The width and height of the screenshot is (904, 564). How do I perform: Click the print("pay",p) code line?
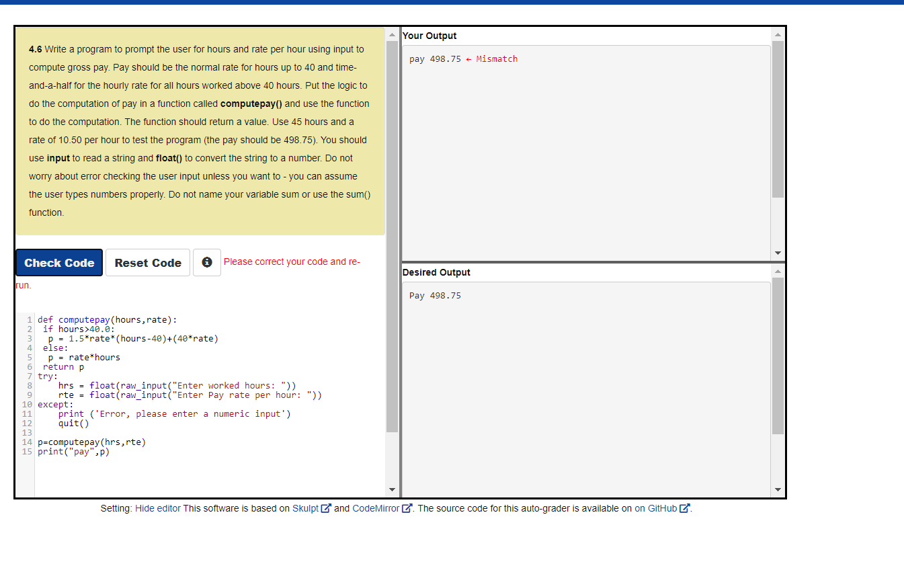(x=74, y=452)
